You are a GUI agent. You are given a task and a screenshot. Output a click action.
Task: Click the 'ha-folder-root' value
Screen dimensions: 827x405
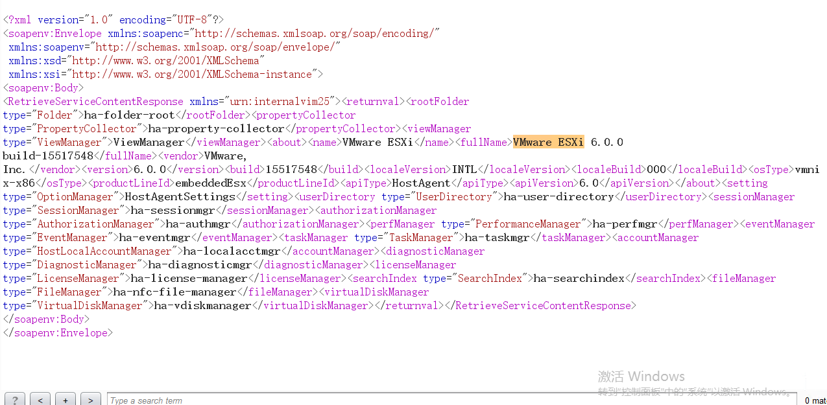click(129, 115)
